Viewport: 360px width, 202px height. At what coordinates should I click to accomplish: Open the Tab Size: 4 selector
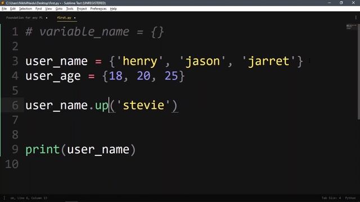pos(331,198)
